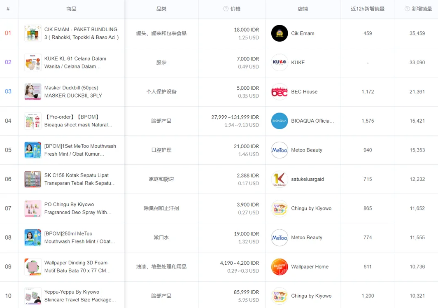Open the SK C158 Kotak Sepatu thumbnail
Viewport: 438px width, 308px height.
tap(33, 179)
